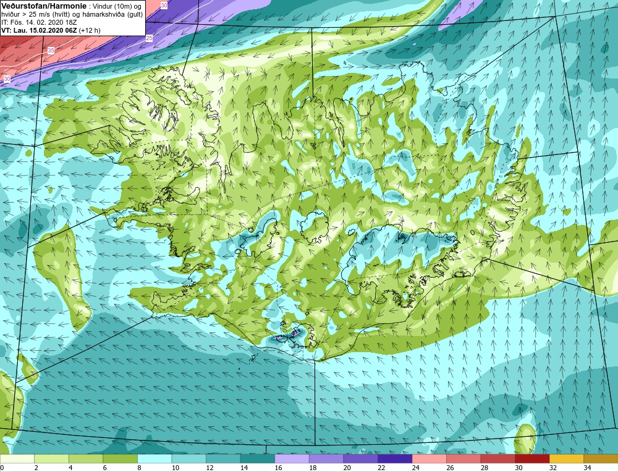This screenshot has width=618, height=472.
Task: Click the '24' tick label on the color scale
Action: tap(415, 468)
